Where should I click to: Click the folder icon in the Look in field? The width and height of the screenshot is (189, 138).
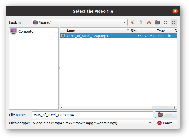[x=36, y=22]
